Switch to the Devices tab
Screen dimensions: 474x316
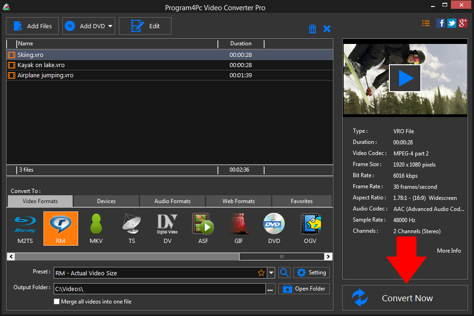[x=106, y=201]
